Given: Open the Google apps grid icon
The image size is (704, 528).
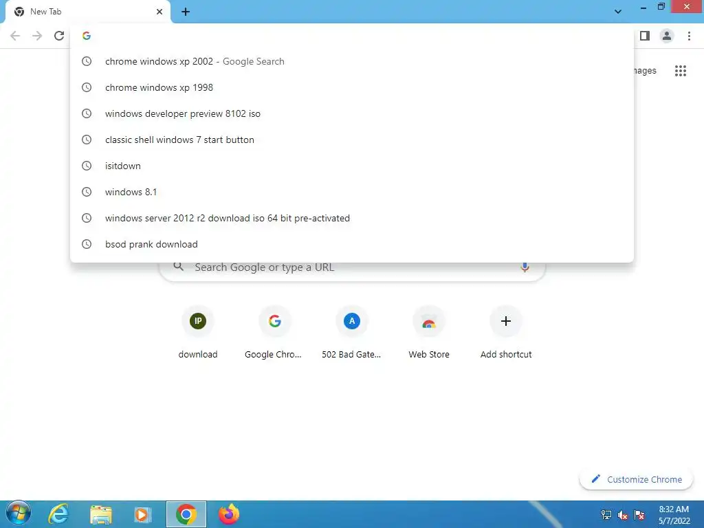Looking at the screenshot, I should (681, 71).
